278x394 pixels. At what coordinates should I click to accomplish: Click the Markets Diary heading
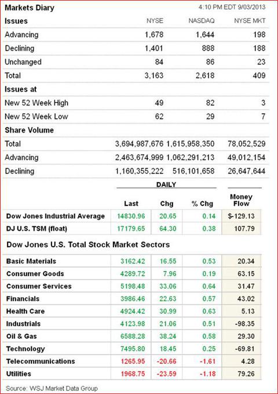pyautogui.click(x=30, y=8)
